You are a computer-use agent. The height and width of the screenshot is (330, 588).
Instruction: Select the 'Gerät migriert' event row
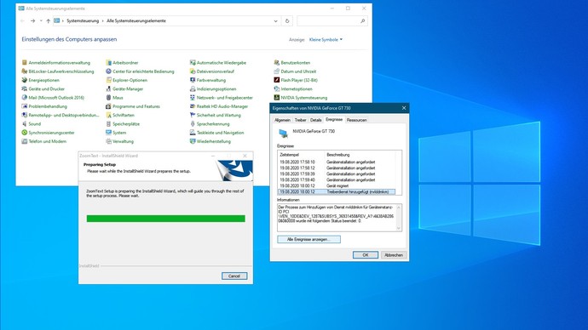[337, 185]
